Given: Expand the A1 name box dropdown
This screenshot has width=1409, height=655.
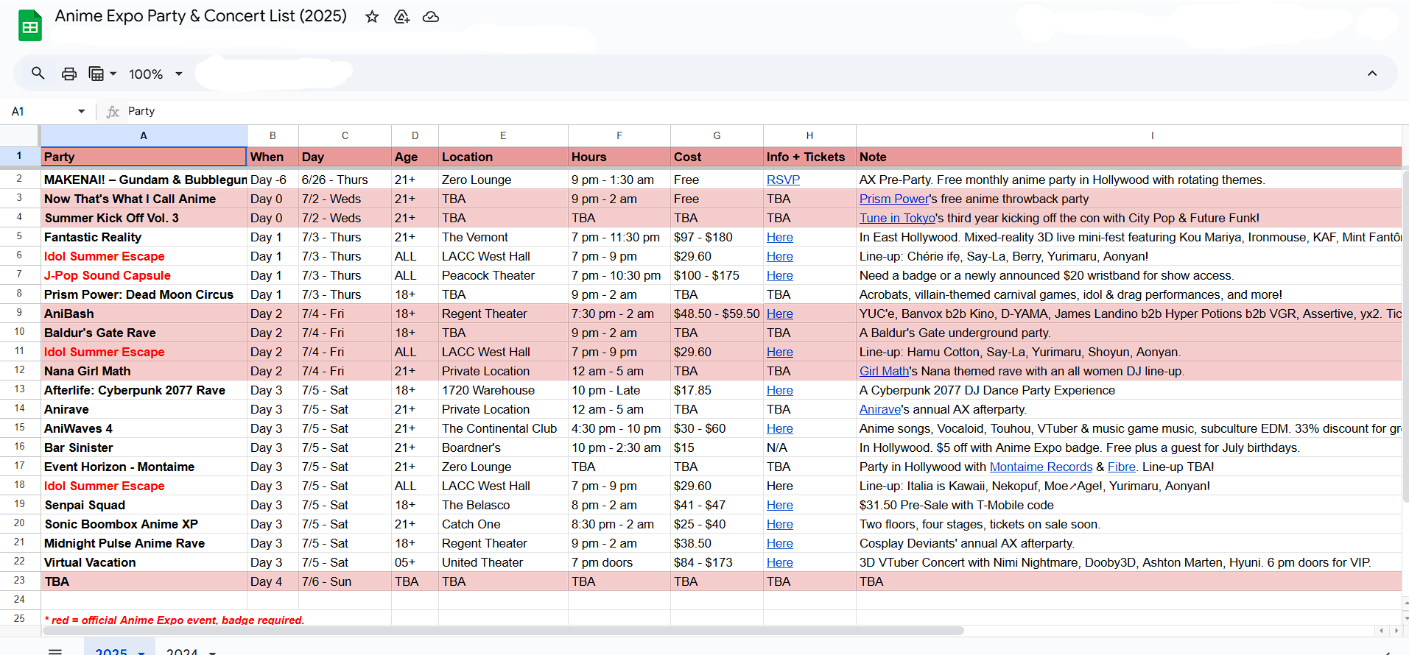Looking at the screenshot, I should [81, 111].
